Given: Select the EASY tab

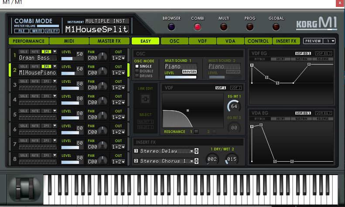Looking at the screenshot, I should (x=145, y=41).
